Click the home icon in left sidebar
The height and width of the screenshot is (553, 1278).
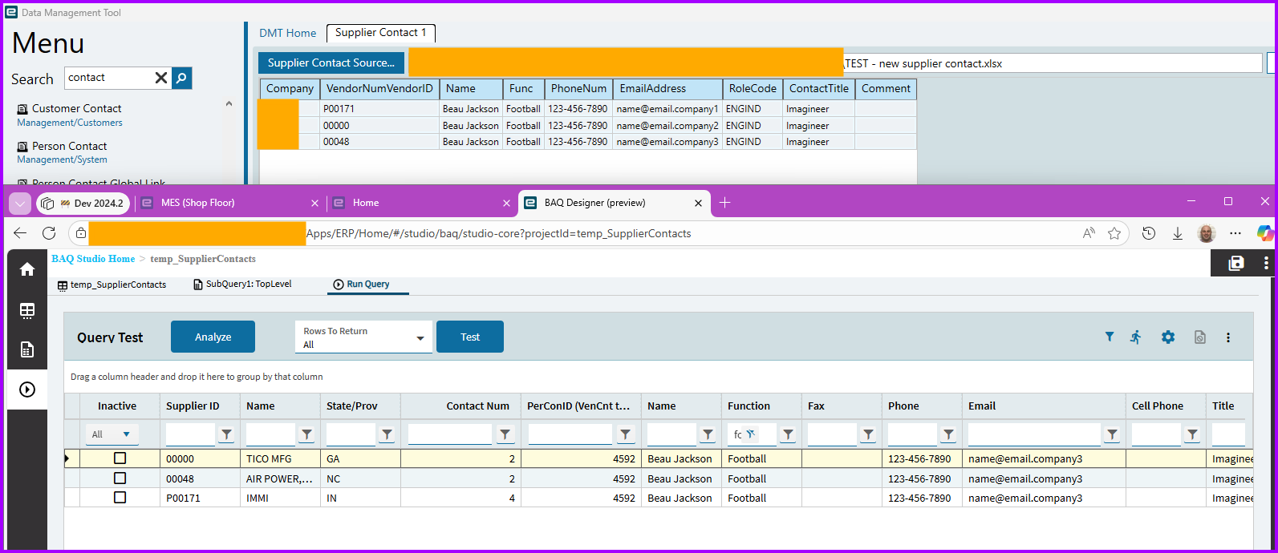[x=27, y=269]
